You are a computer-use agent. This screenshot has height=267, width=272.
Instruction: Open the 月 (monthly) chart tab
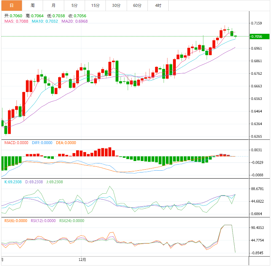coord(53,5)
